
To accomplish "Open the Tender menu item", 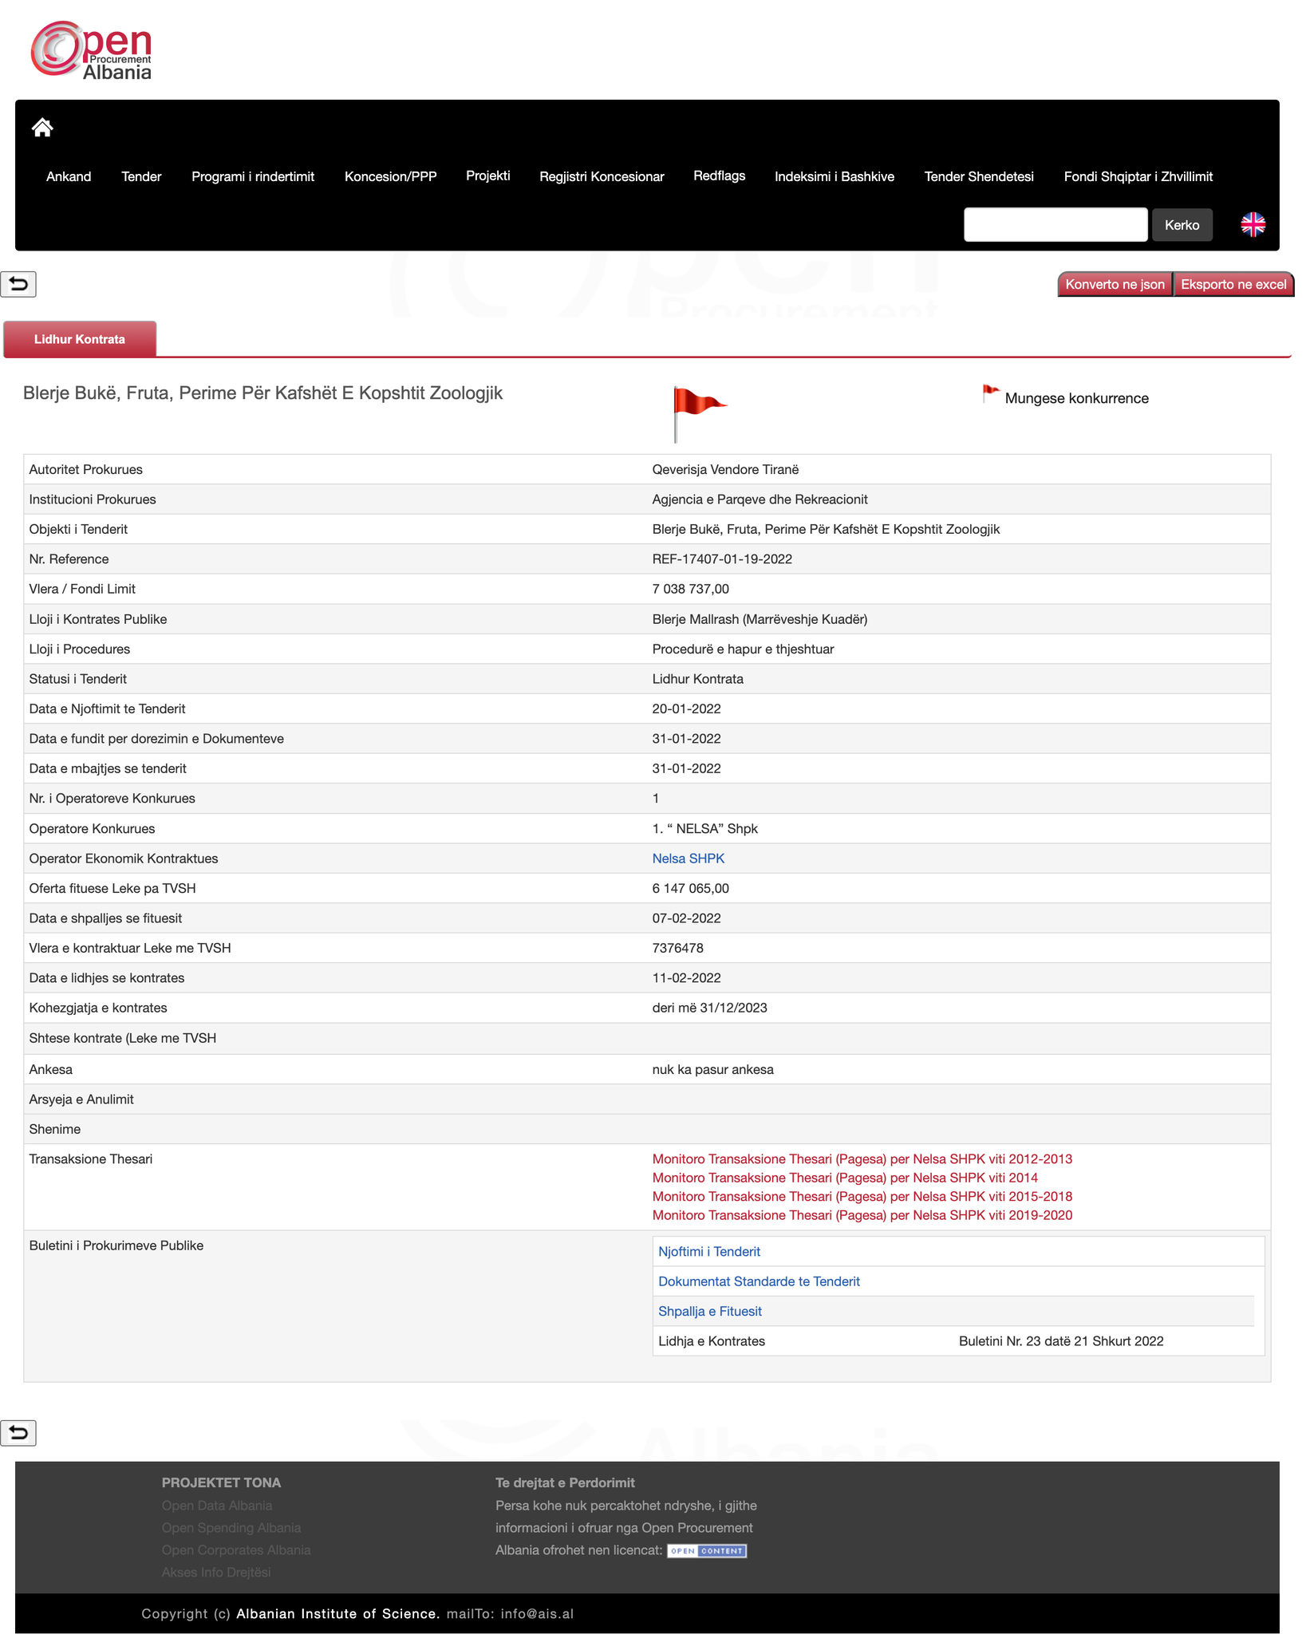I will pos(141,177).
